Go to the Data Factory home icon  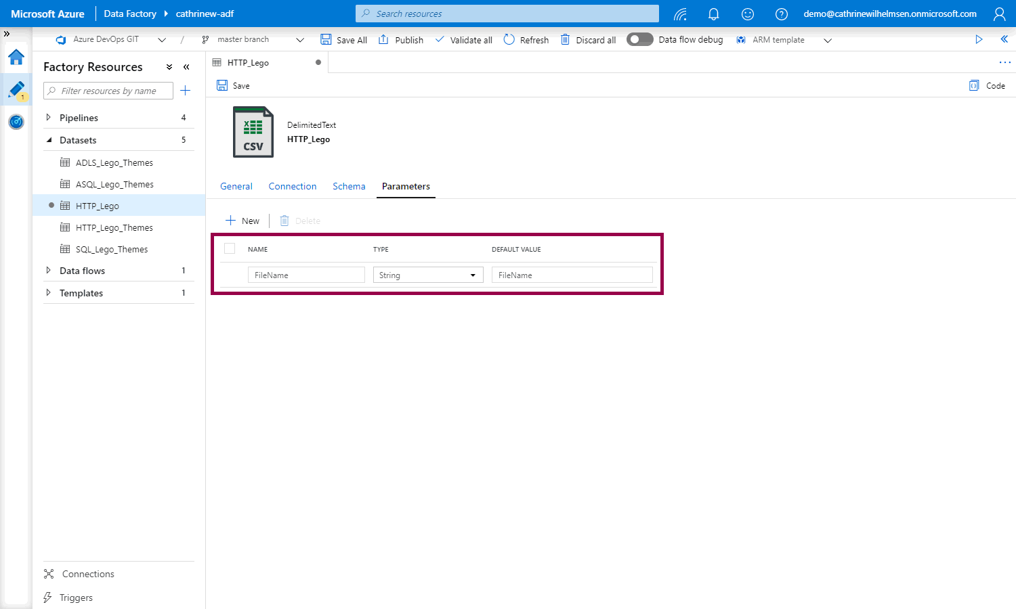(x=16, y=58)
